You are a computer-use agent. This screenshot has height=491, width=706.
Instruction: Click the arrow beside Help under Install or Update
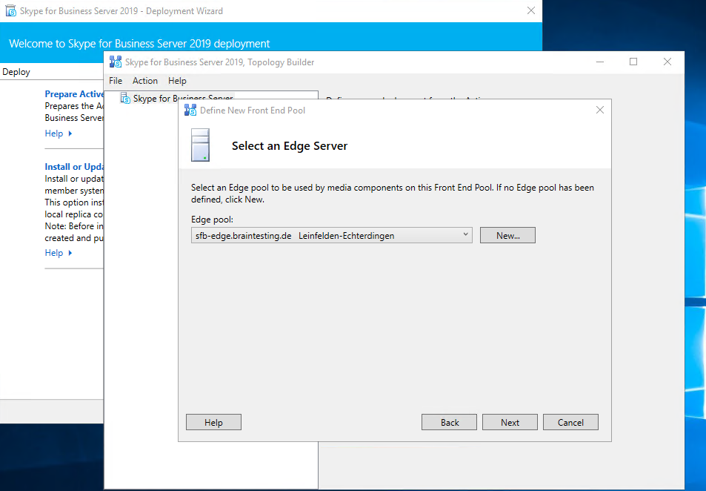coord(70,253)
